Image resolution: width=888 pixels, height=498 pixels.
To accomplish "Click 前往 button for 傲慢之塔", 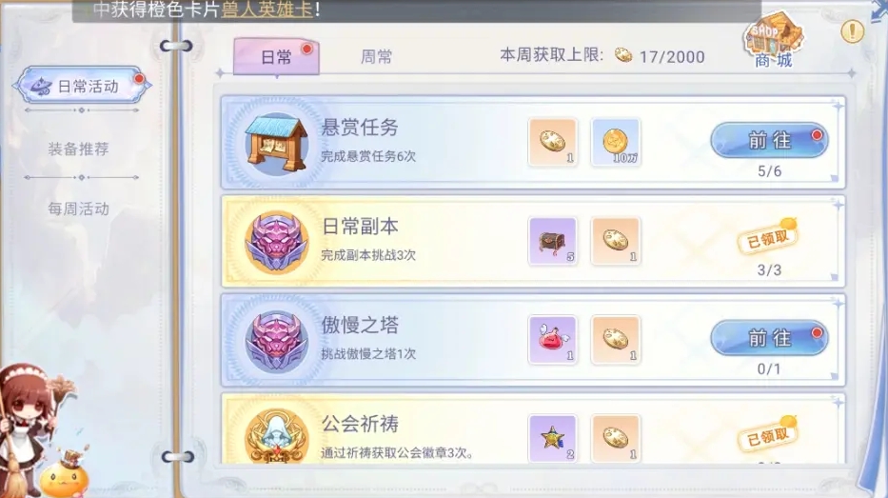I will (769, 338).
